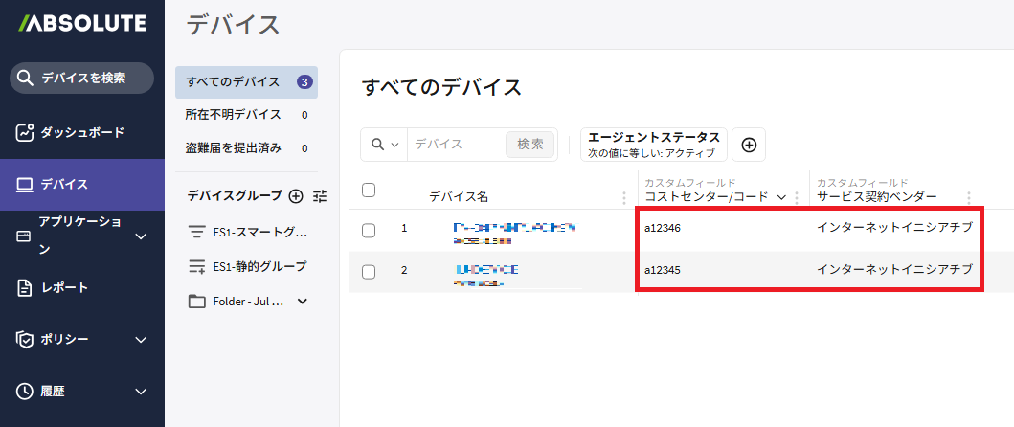Open column options for デバイス名 column

624,197
